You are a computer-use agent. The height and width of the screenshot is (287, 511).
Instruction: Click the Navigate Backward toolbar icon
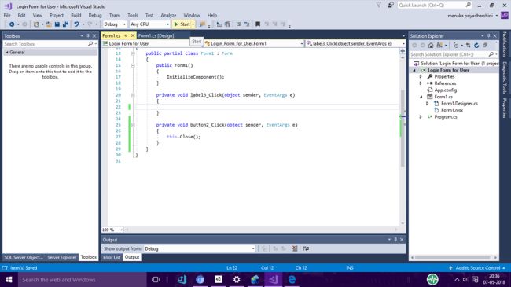coord(12,24)
